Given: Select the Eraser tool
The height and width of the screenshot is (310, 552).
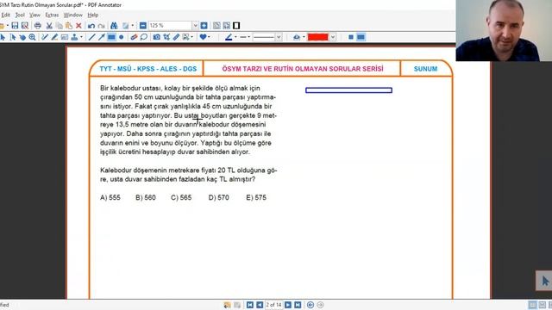Looking at the screenshot, I should coord(134,37).
